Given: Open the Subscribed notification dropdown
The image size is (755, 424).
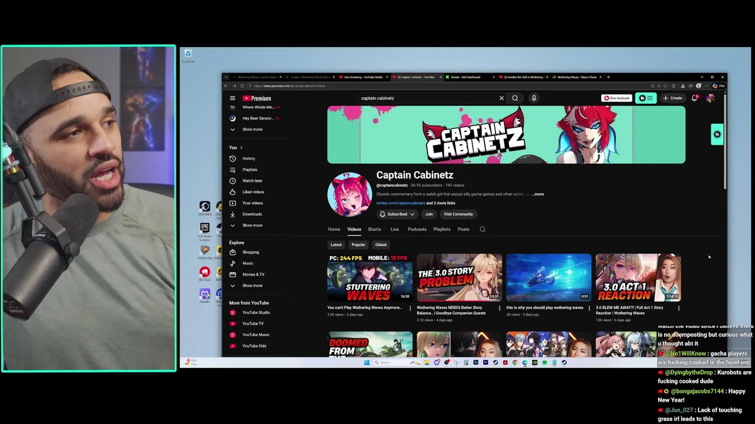Looking at the screenshot, I should 397,214.
